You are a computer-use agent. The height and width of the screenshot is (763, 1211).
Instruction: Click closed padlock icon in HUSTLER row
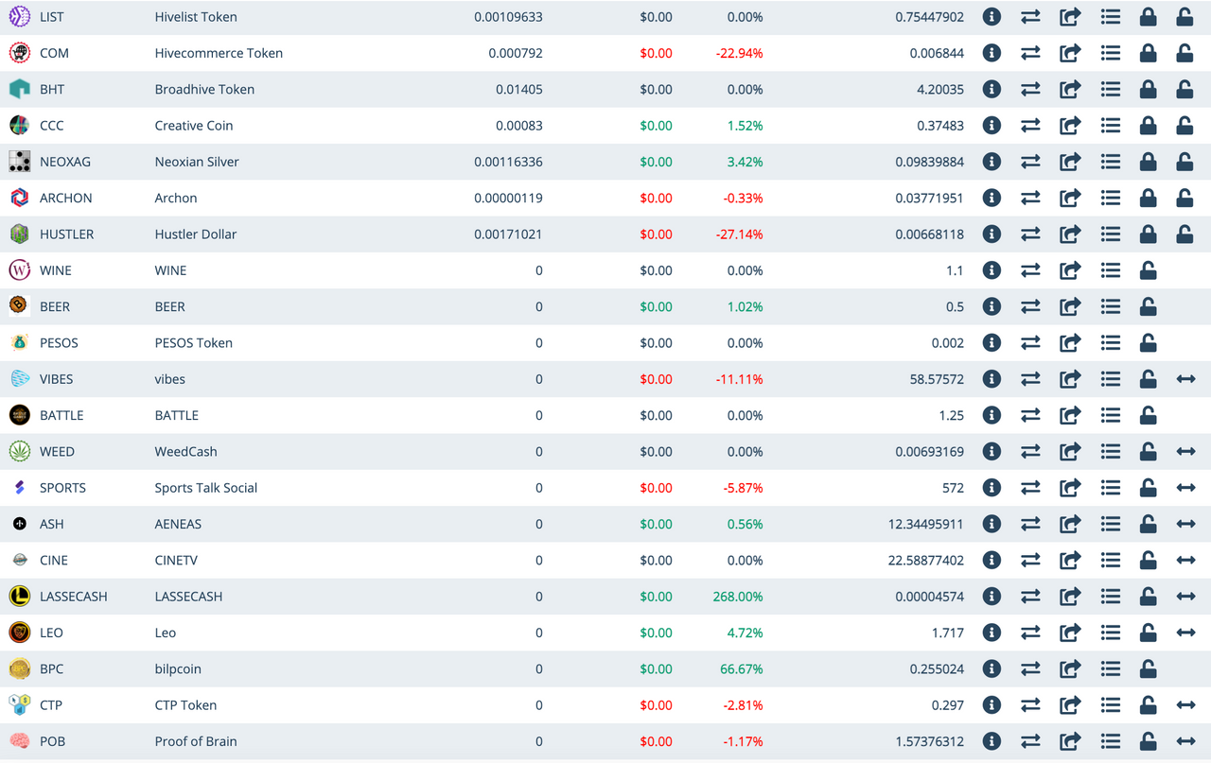click(x=1148, y=234)
